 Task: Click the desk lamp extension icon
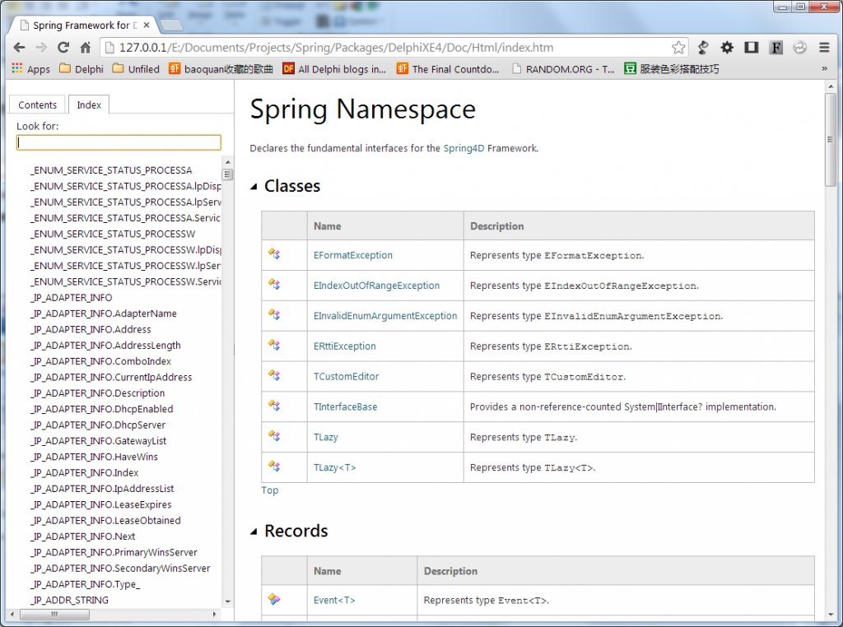point(703,49)
